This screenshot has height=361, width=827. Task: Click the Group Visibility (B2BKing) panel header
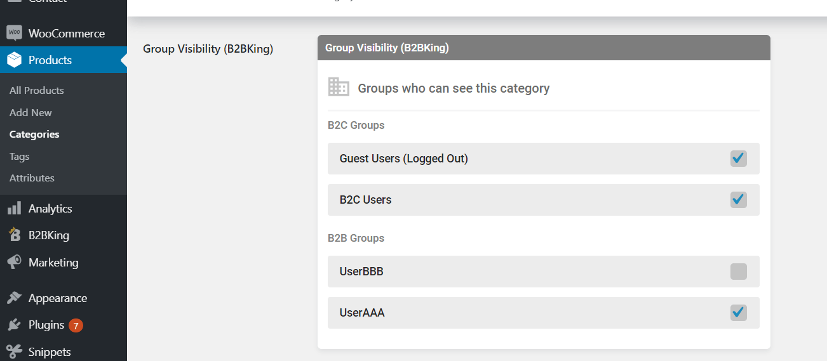pos(544,48)
